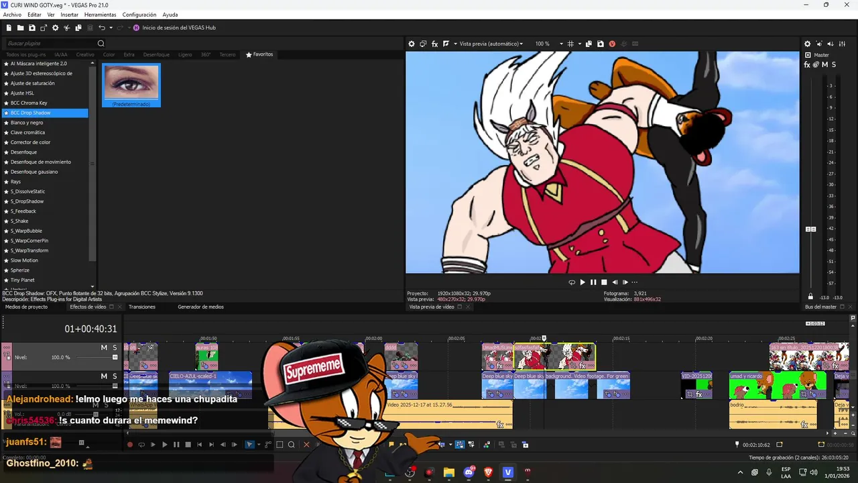Expand the overlays grid dropdown arrow

[x=579, y=44]
